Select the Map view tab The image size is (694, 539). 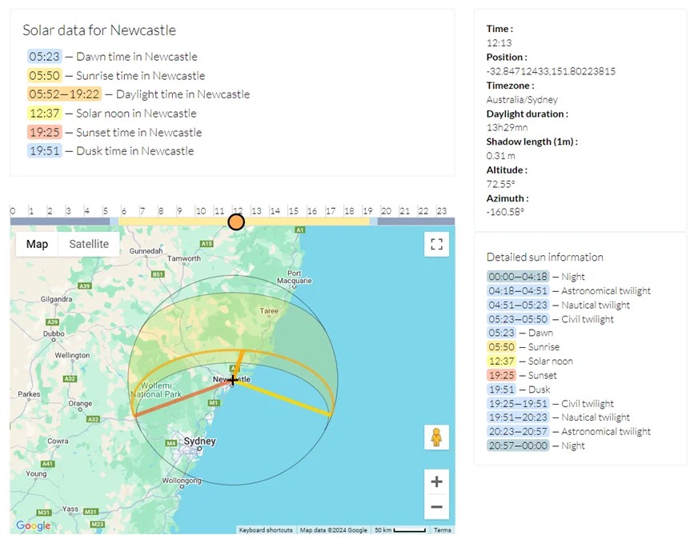(37, 244)
